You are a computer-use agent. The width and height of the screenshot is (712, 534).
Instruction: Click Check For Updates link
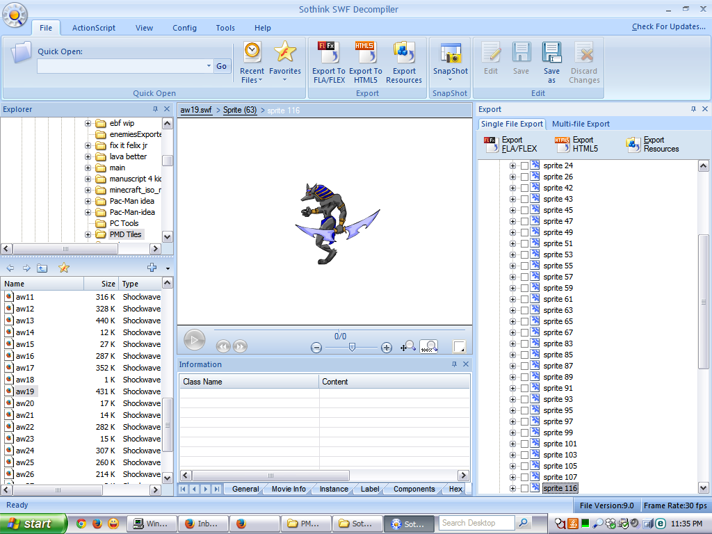669,27
